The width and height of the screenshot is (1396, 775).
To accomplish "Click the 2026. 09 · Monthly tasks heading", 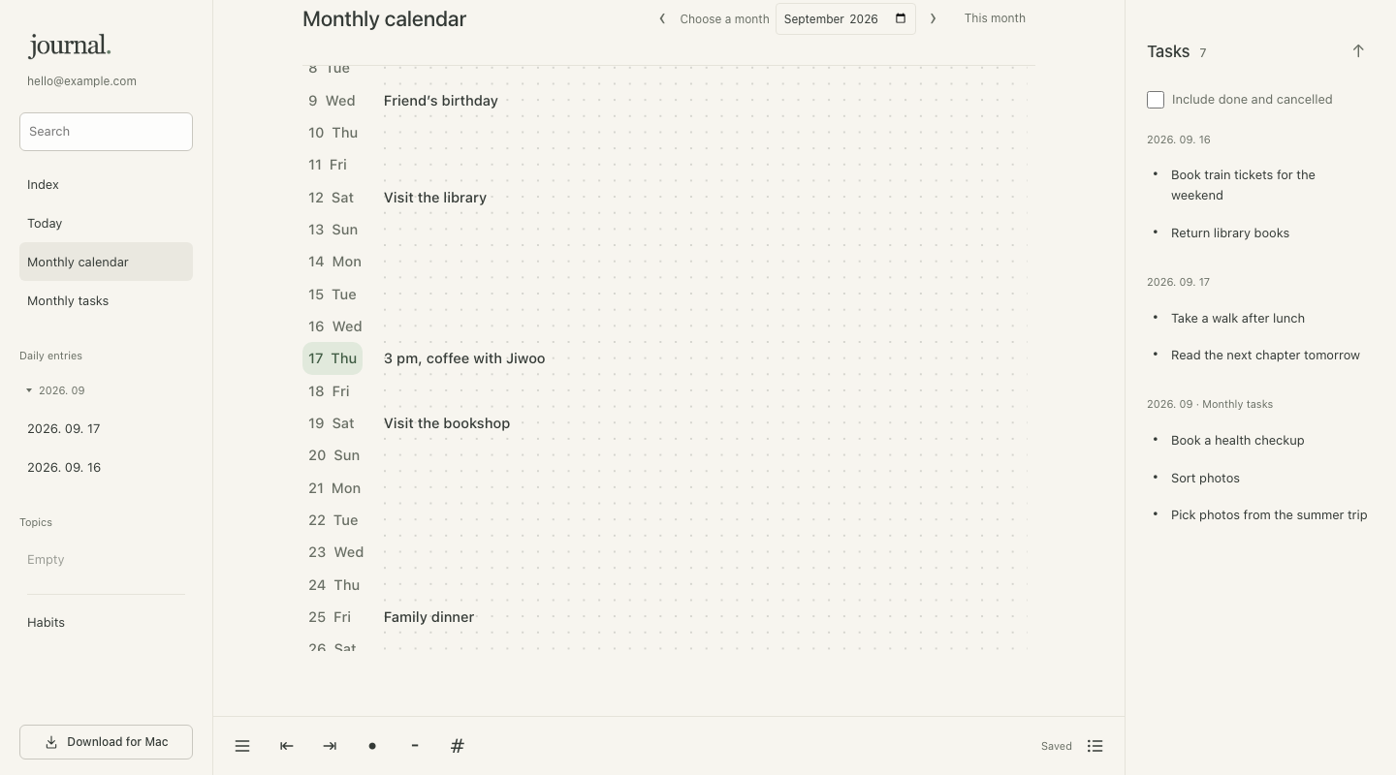I will pyautogui.click(x=1210, y=404).
